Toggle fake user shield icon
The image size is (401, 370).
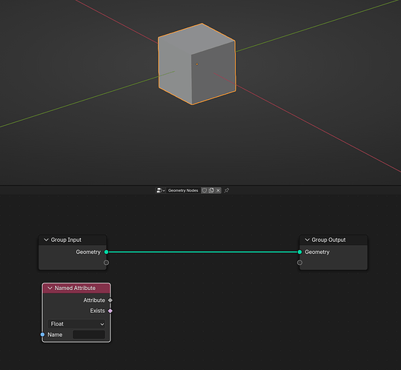pyautogui.click(x=205, y=190)
